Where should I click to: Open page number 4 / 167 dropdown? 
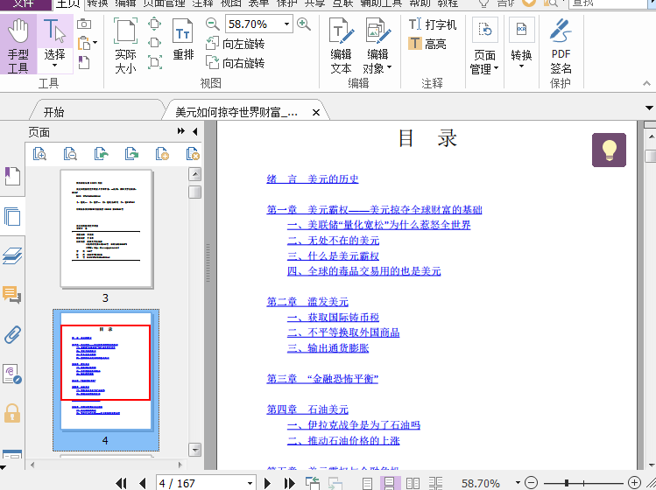tap(250, 483)
